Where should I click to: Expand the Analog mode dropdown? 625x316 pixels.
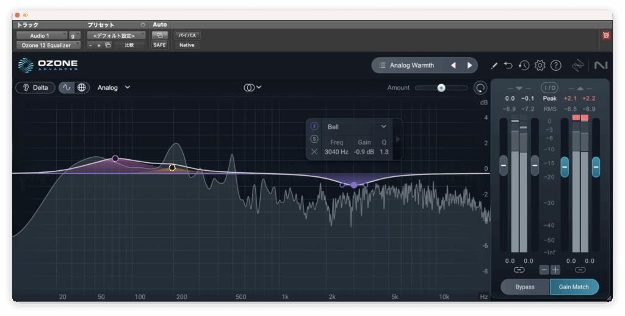114,87
